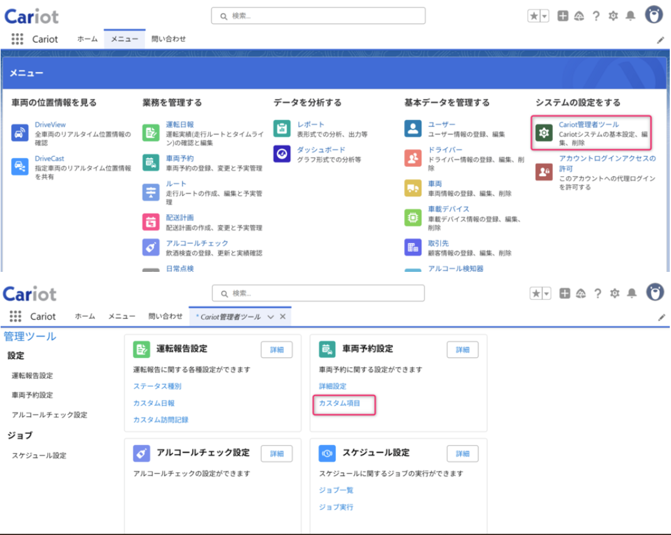Open 詳細設定 link under 車両予約設定
Image resolution: width=671 pixels, height=535 pixels.
coord(333,386)
